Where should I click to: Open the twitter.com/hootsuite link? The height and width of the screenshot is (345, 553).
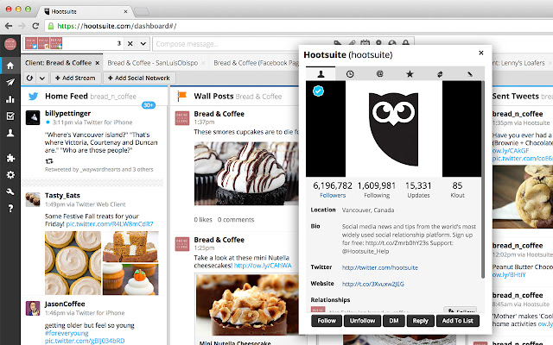click(x=380, y=267)
